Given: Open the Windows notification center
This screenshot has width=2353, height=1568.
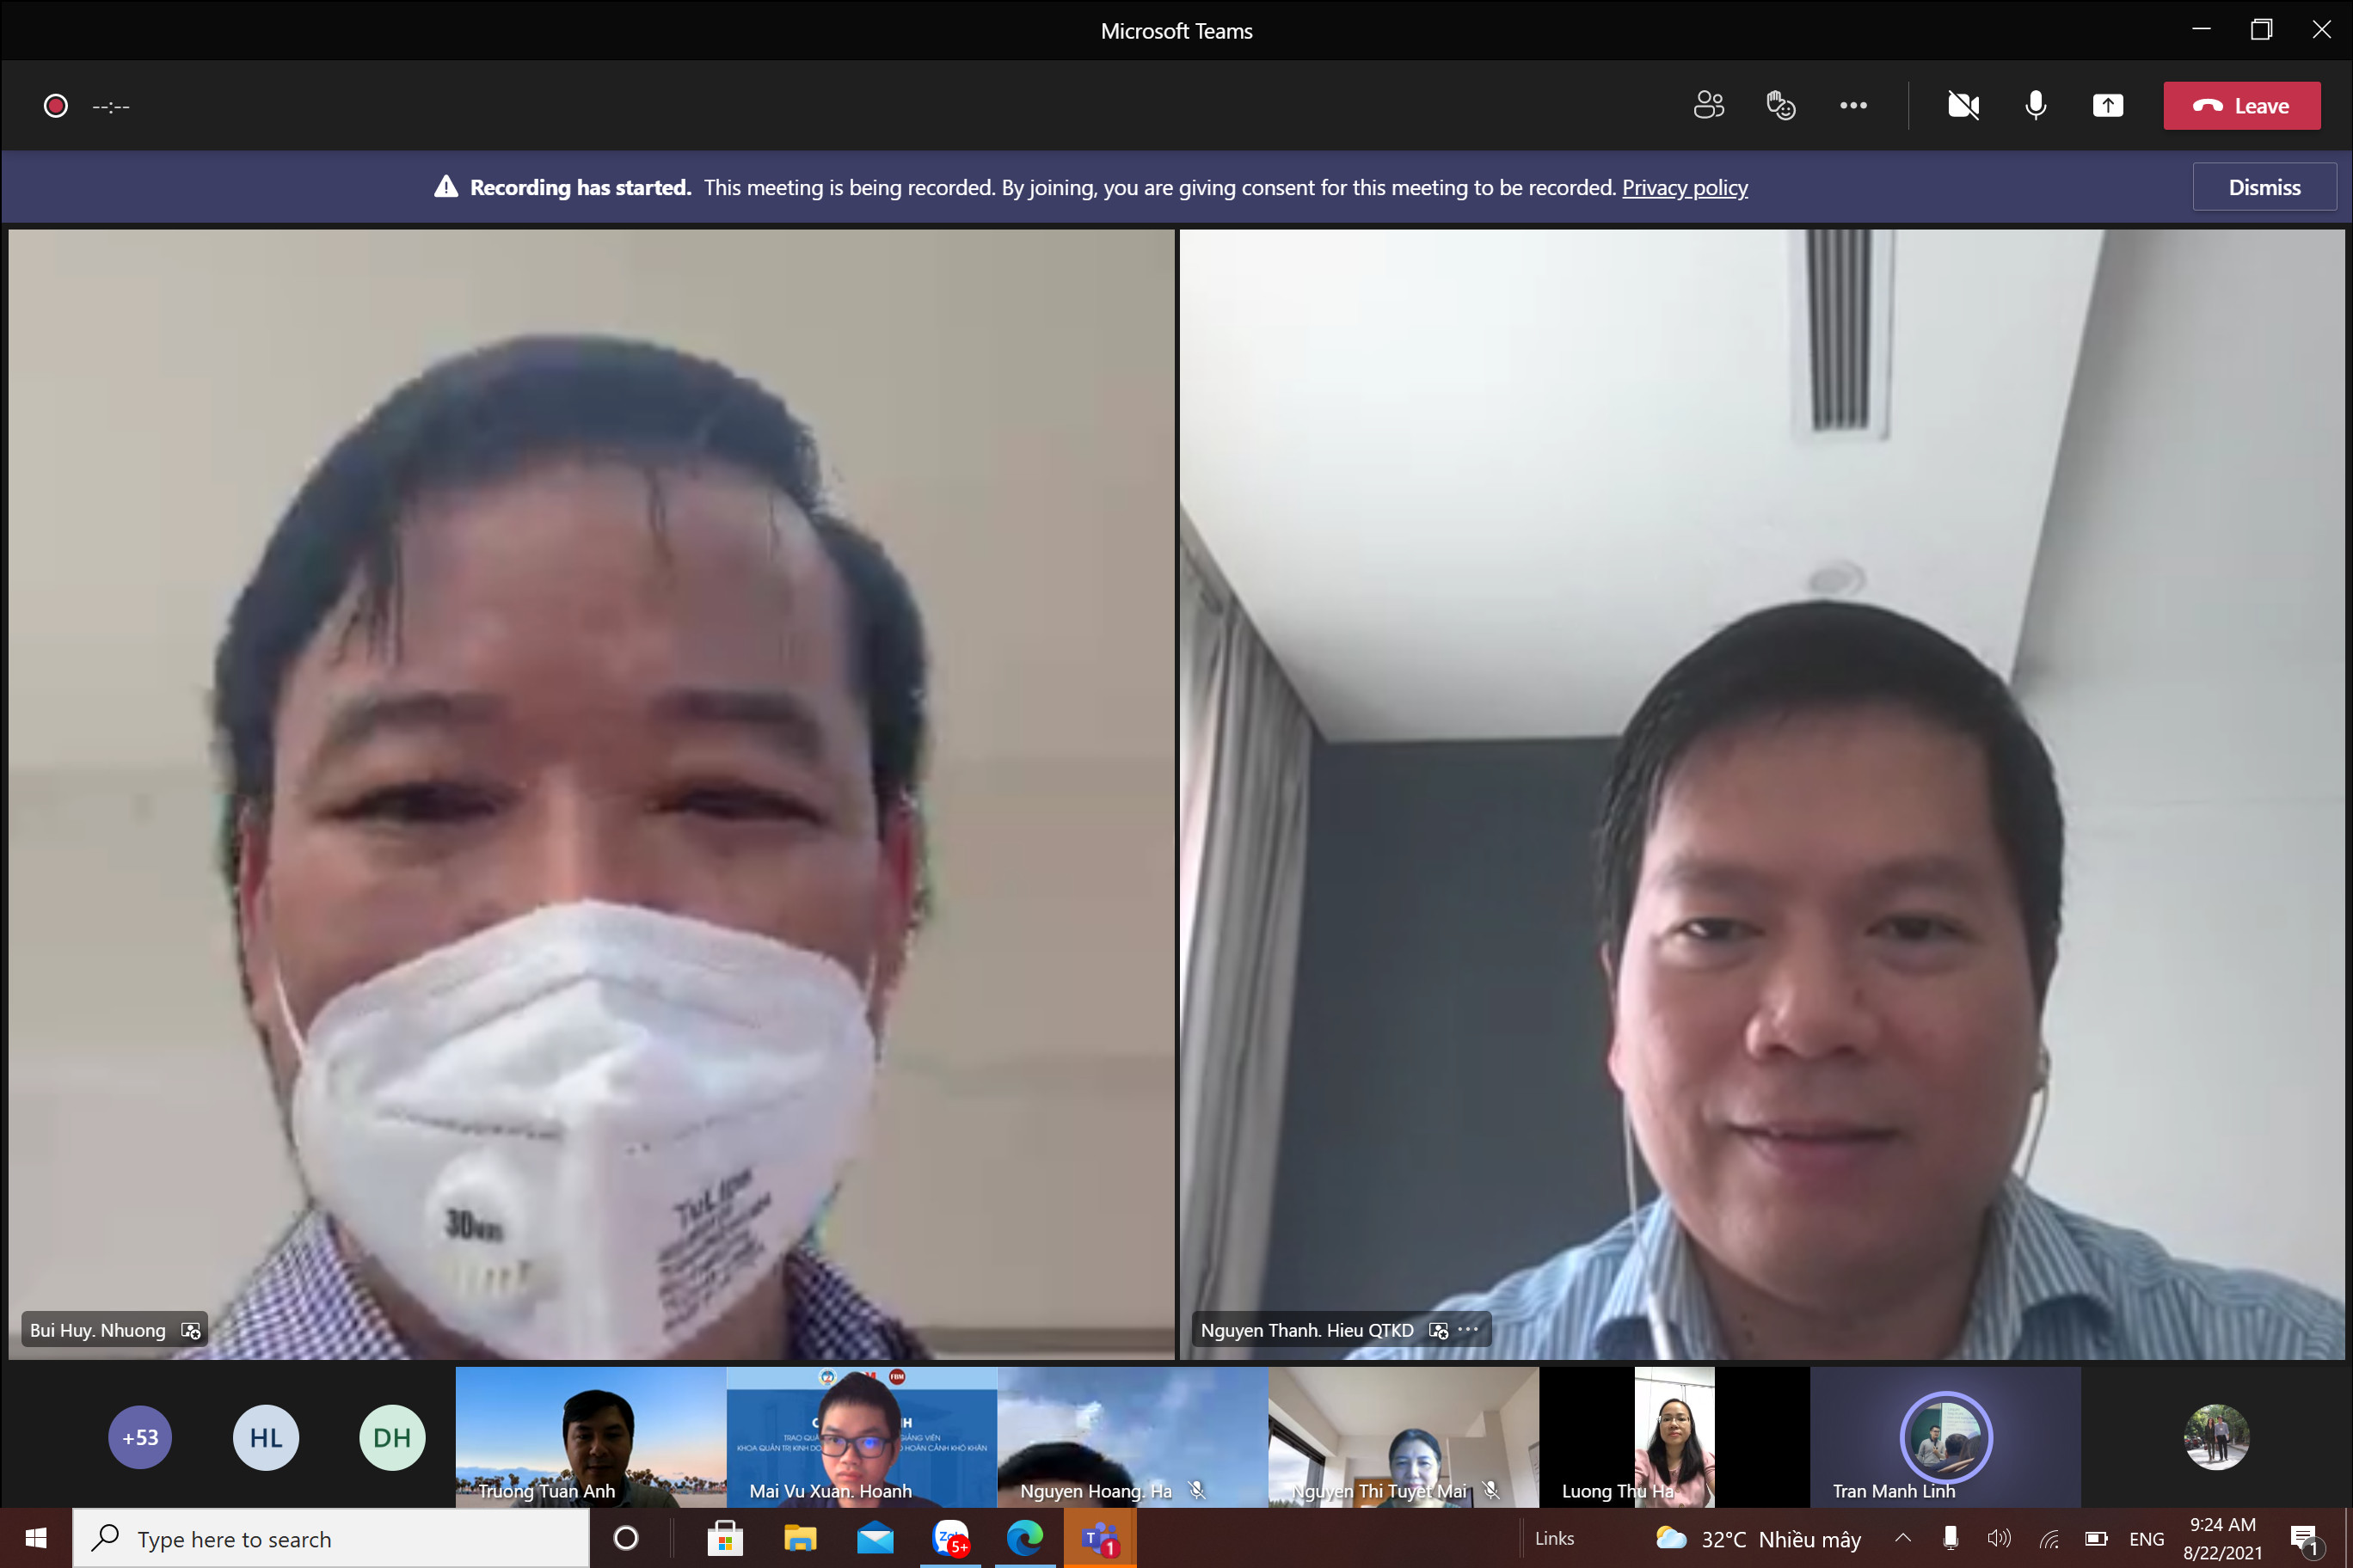Looking at the screenshot, I should [2305, 1540].
